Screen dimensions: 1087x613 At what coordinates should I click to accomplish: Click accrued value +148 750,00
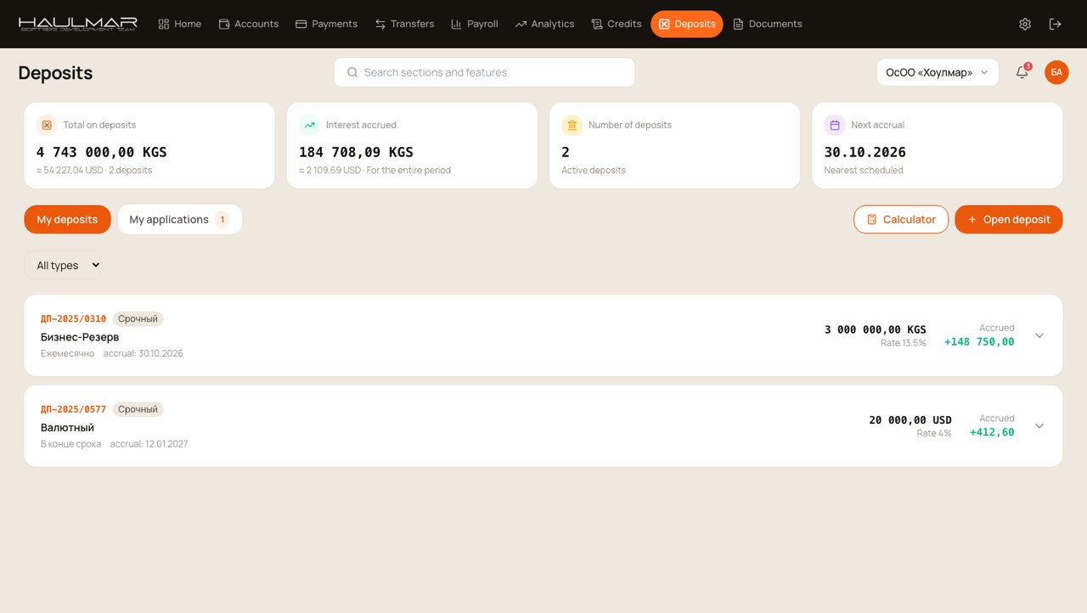tap(979, 342)
